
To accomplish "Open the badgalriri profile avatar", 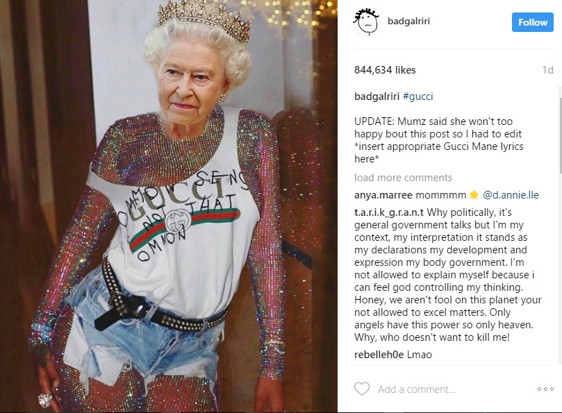I will 366,22.
